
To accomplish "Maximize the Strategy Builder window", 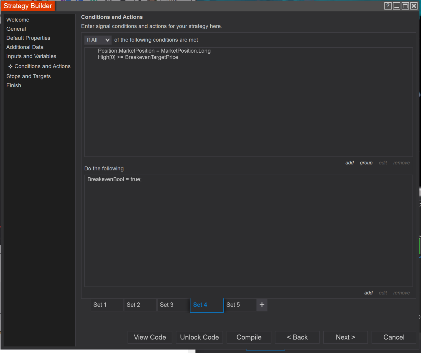I will [405, 6].
